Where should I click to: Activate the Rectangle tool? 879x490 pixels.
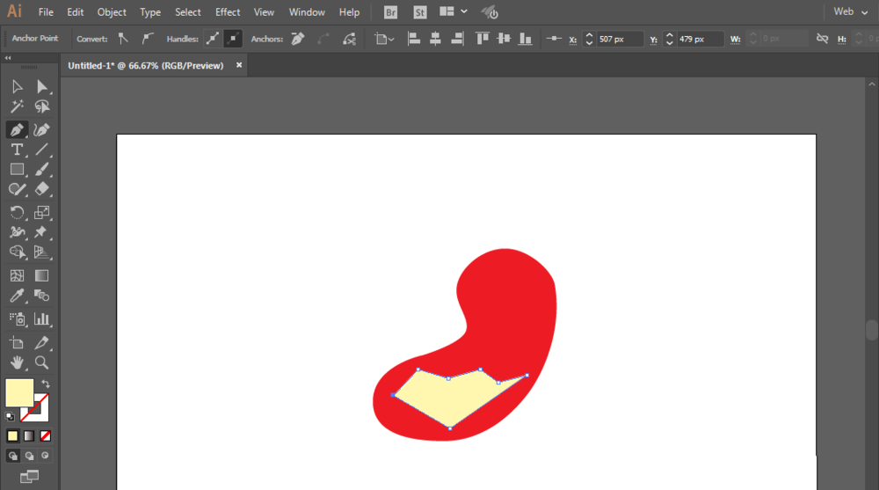[17, 170]
